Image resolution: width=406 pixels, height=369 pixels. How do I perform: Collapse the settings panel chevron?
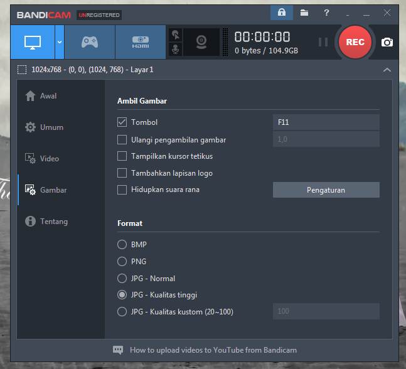[387, 70]
